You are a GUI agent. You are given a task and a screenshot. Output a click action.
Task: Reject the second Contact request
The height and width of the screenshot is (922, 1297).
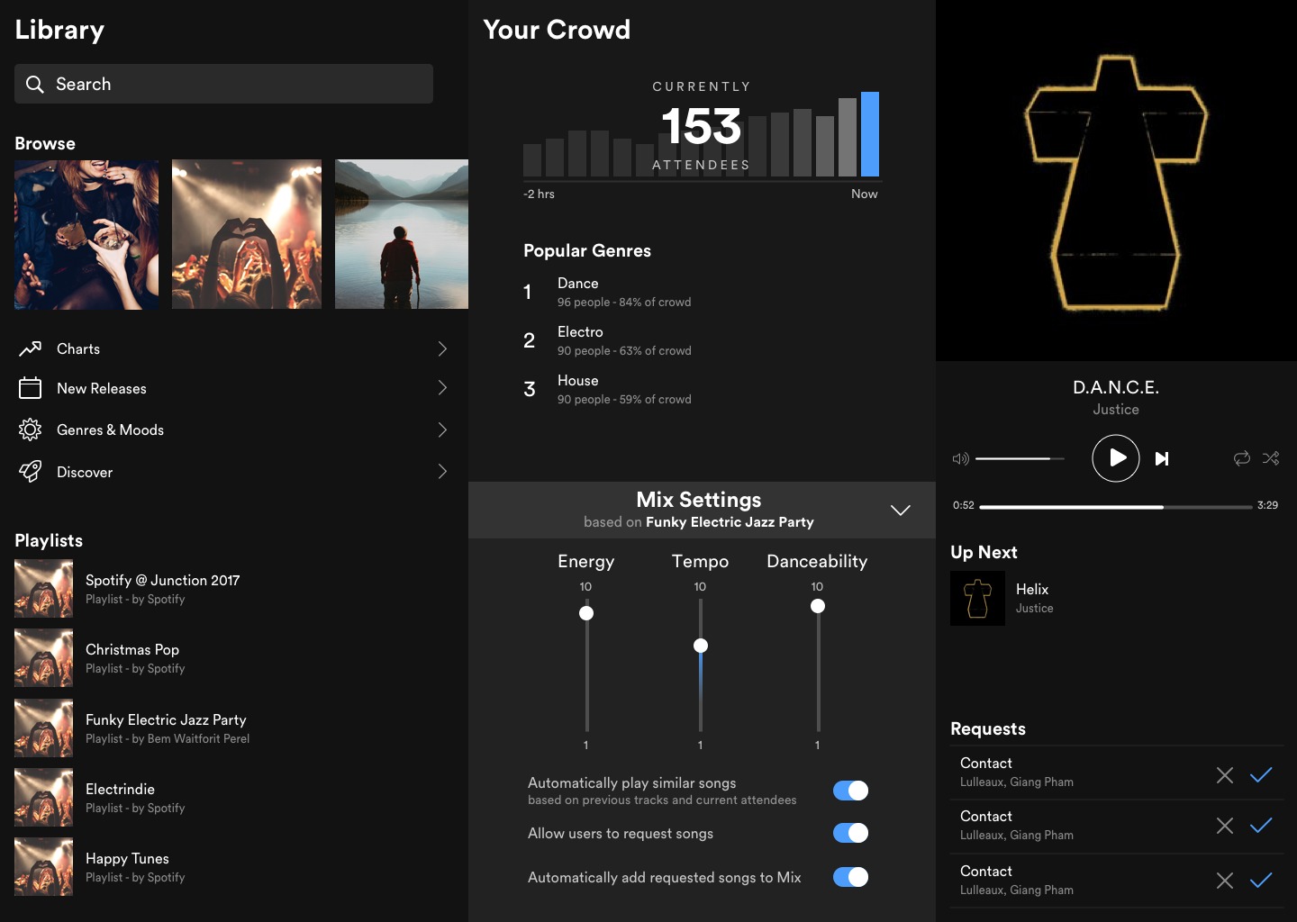point(1225,826)
